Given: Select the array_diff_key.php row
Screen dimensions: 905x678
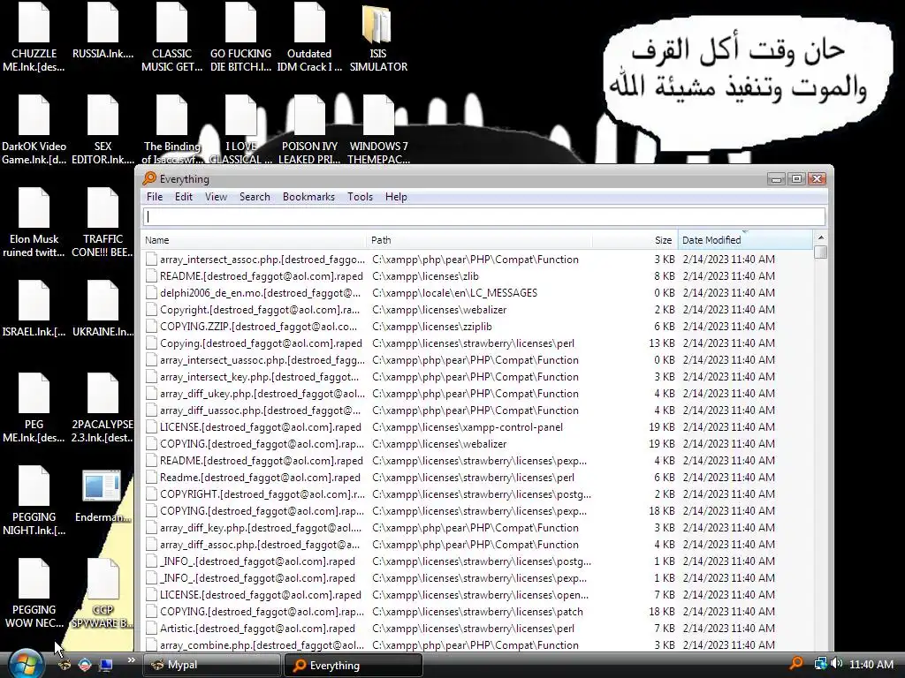Looking at the screenshot, I should click(x=476, y=528).
